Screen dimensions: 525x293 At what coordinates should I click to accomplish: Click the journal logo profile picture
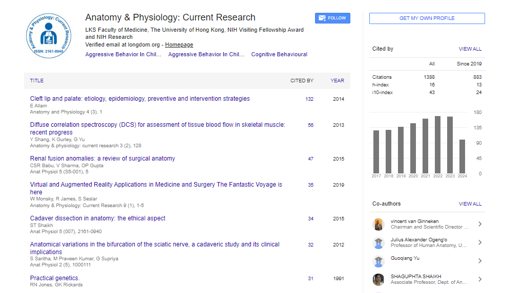point(49,36)
